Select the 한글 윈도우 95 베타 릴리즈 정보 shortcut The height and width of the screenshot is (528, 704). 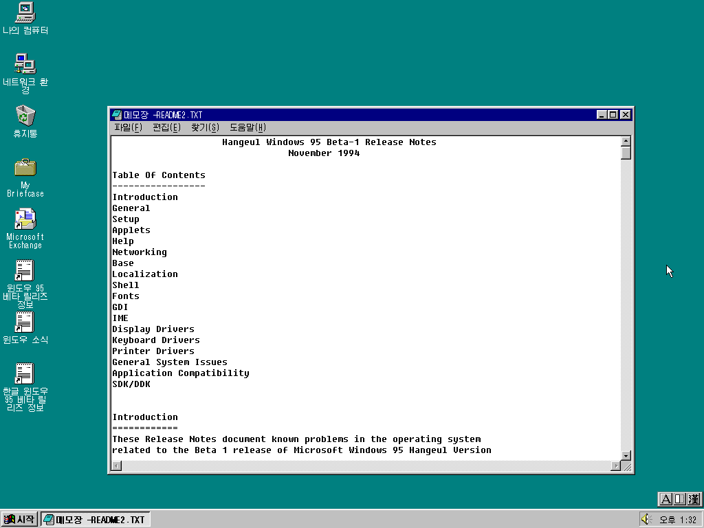25,387
